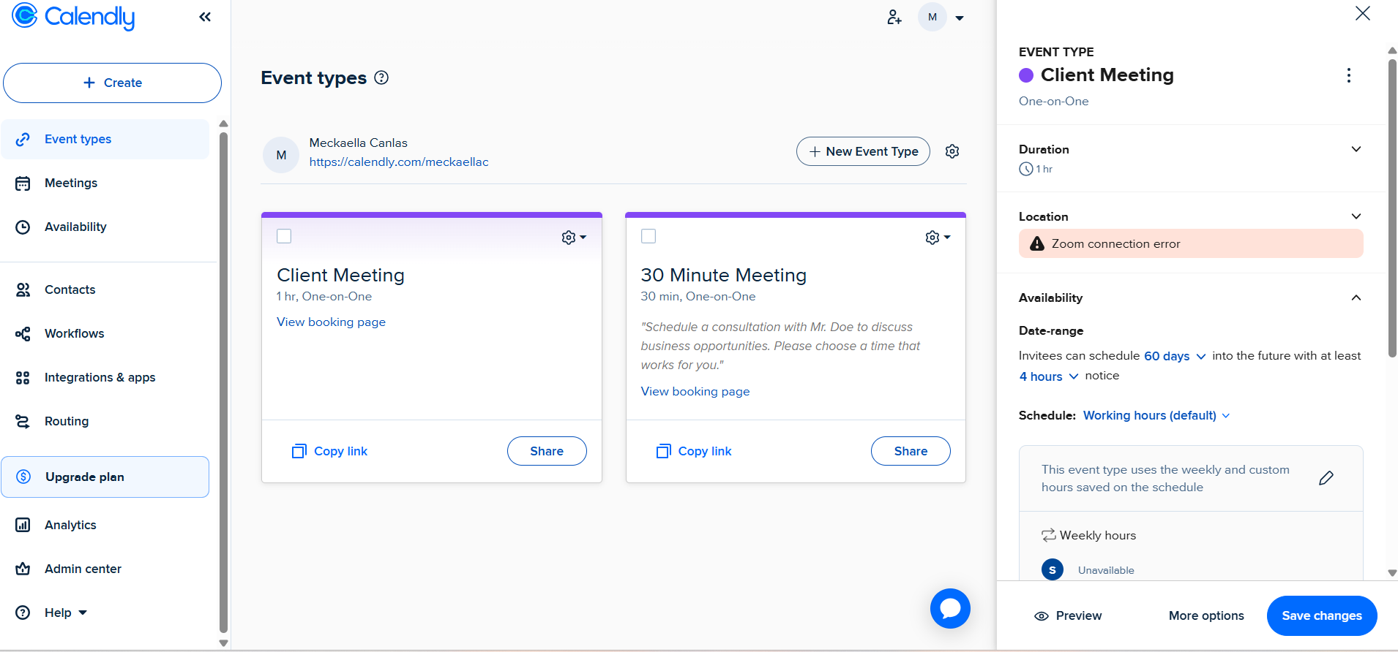Click New Event Type button
The height and width of the screenshot is (652, 1398).
point(863,151)
